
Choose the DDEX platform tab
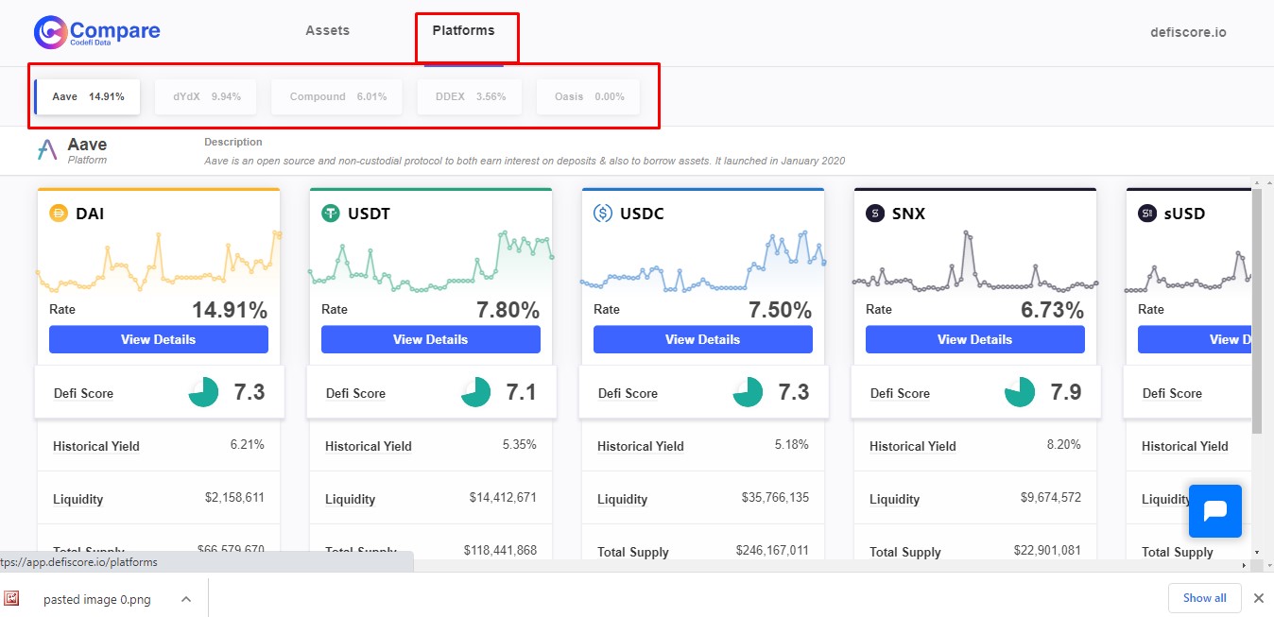point(470,96)
